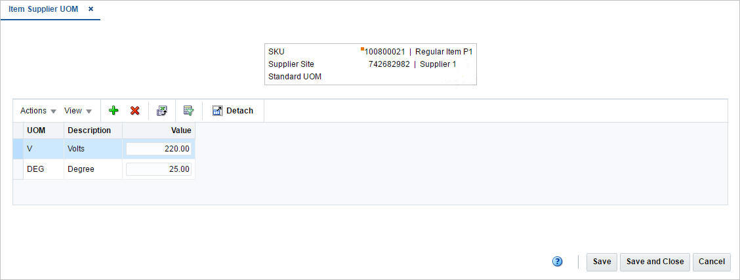
Task: Click the green plus Add icon
Action: click(x=113, y=110)
